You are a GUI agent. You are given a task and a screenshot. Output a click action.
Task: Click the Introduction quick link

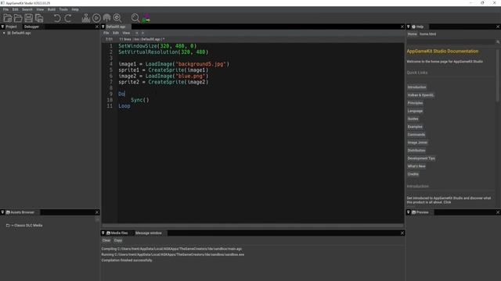click(x=416, y=87)
